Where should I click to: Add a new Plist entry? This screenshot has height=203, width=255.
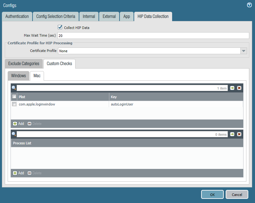(18, 124)
